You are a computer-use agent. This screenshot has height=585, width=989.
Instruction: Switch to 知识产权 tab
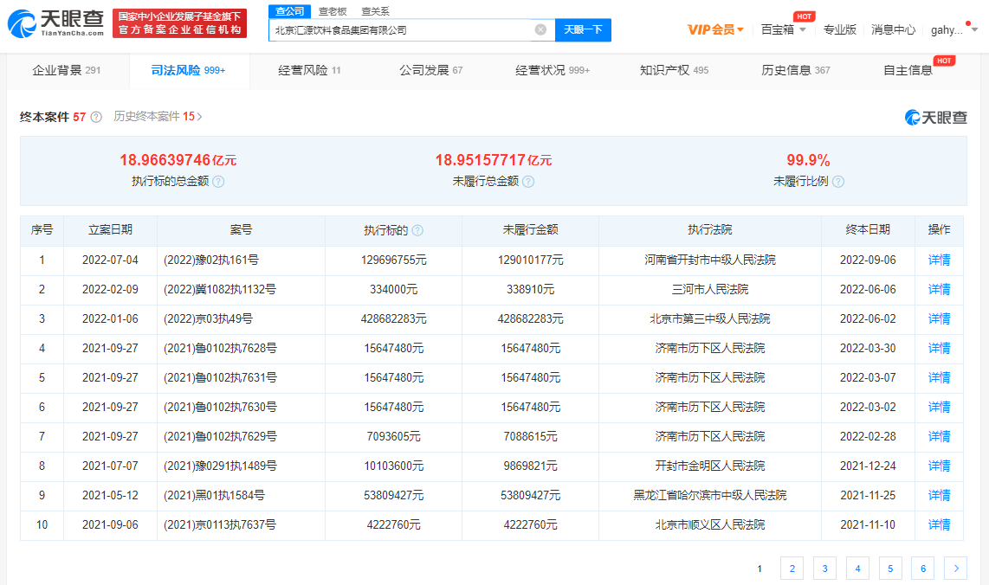pos(675,70)
